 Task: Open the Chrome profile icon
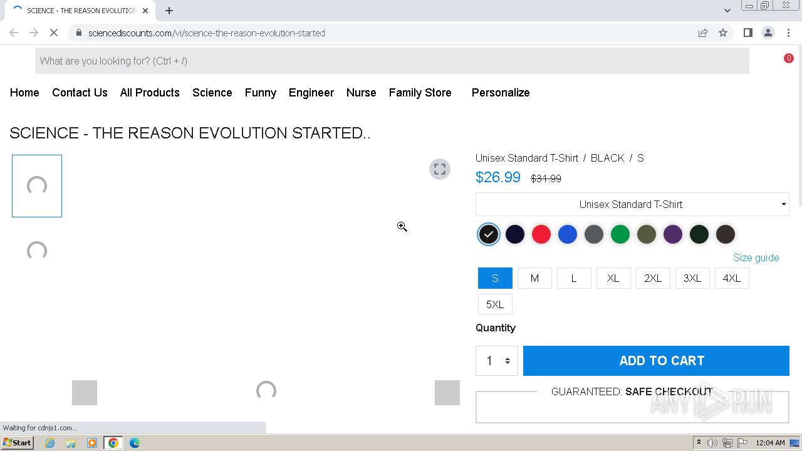pyautogui.click(x=768, y=33)
